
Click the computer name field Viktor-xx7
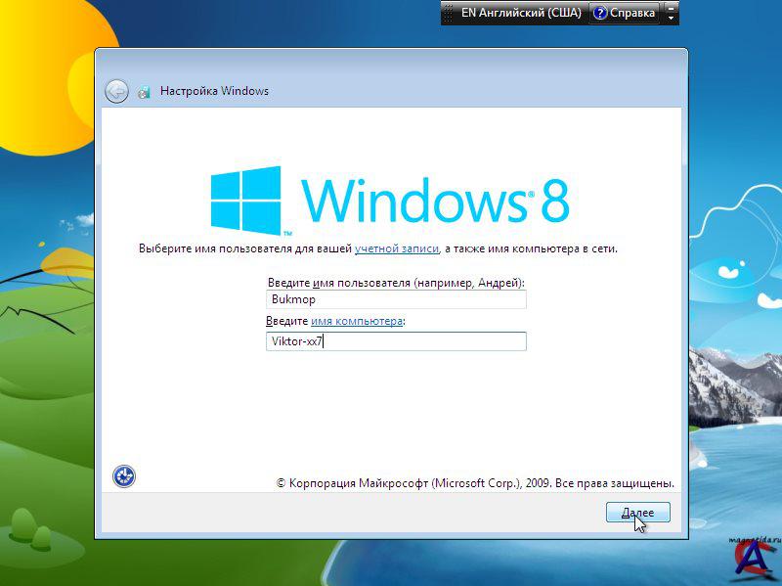396,341
